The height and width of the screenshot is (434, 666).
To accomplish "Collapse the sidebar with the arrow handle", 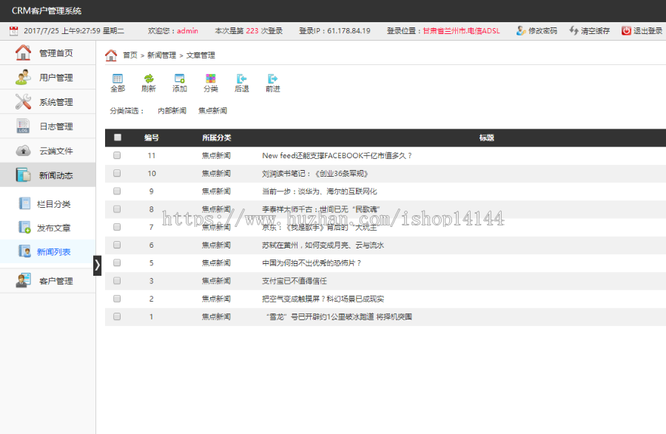I will tap(97, 265).
